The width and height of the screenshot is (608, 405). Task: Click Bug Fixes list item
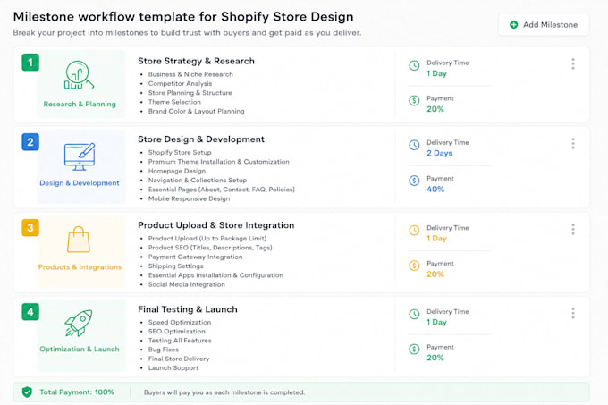pyautogui.click(x=164, y=350)
